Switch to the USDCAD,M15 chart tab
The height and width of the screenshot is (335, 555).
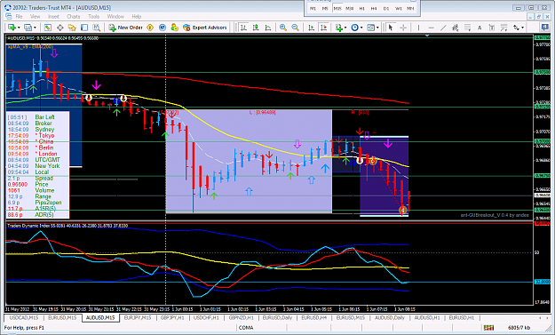tap(24, 317)
